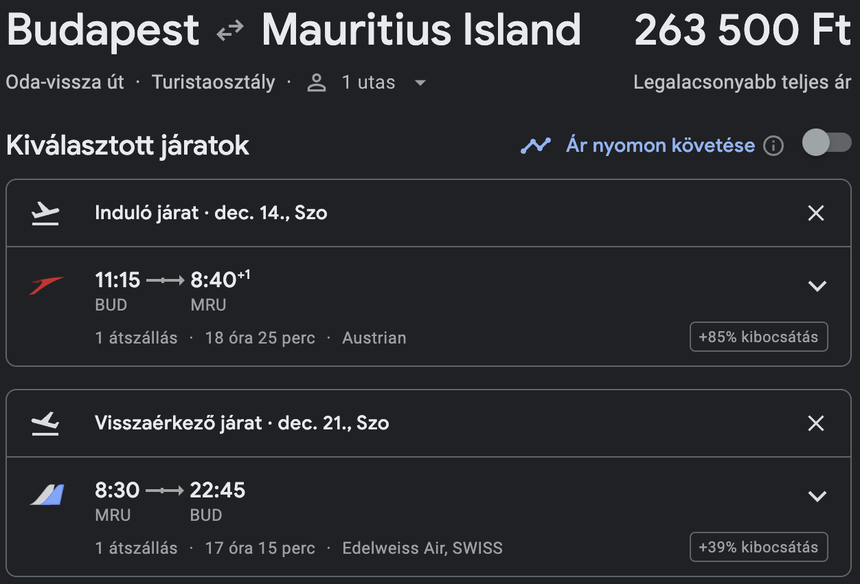Click the Ár nyomon követése link
Viewport: 860px width, 584px height.
(x=660, y=146)
